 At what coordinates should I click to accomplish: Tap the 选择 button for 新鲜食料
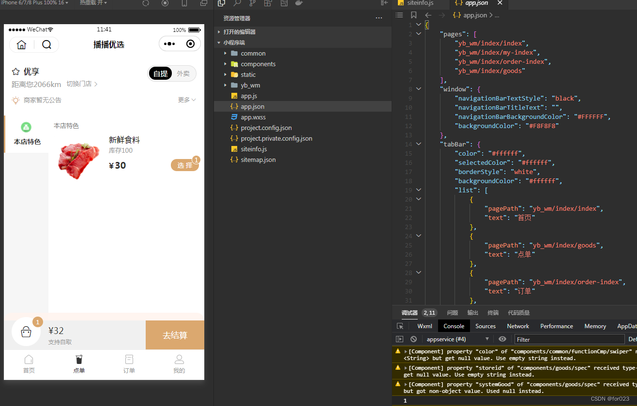(x=184, y=165)
